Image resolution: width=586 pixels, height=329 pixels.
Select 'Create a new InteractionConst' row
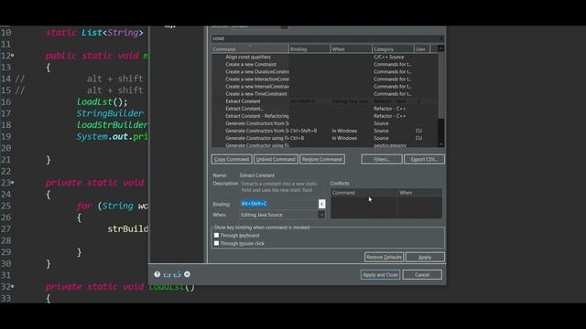pos(324,80)
